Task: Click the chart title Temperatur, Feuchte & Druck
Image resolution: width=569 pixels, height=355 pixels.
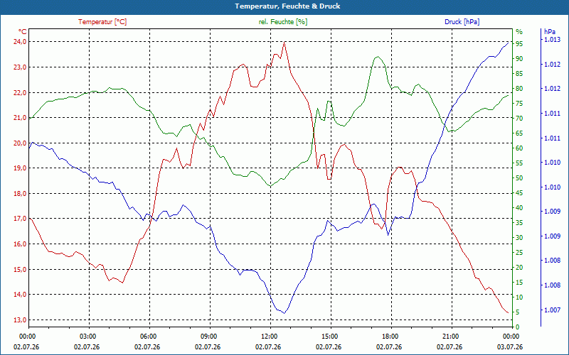Action: pos(287,6)
